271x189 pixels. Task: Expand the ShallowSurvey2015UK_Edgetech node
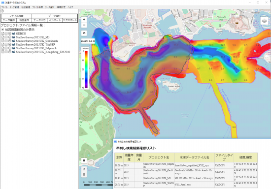(x=10, y=48)
